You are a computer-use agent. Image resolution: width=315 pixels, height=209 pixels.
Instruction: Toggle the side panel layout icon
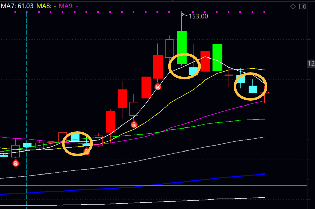(302, 6)
